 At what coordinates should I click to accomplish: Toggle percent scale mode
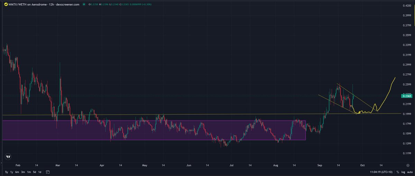[398, 172]
